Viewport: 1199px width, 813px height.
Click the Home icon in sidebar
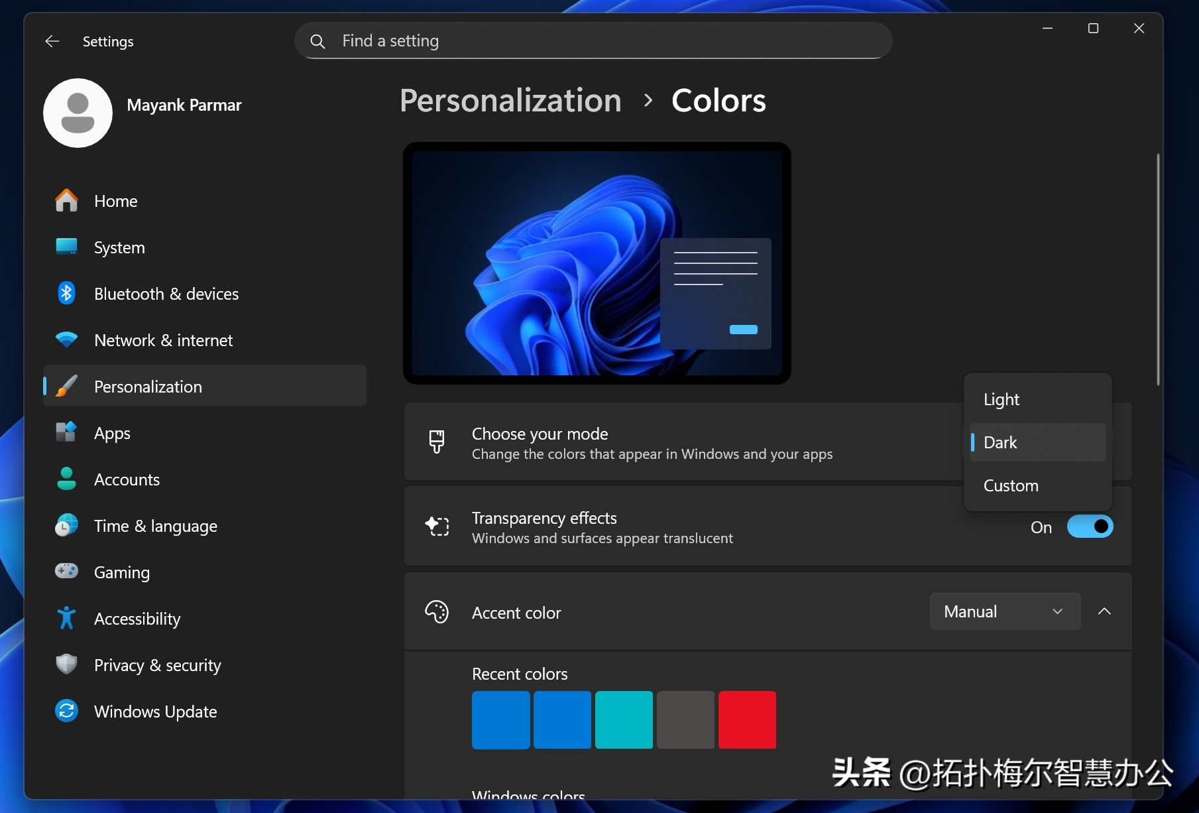coord(66,201)
